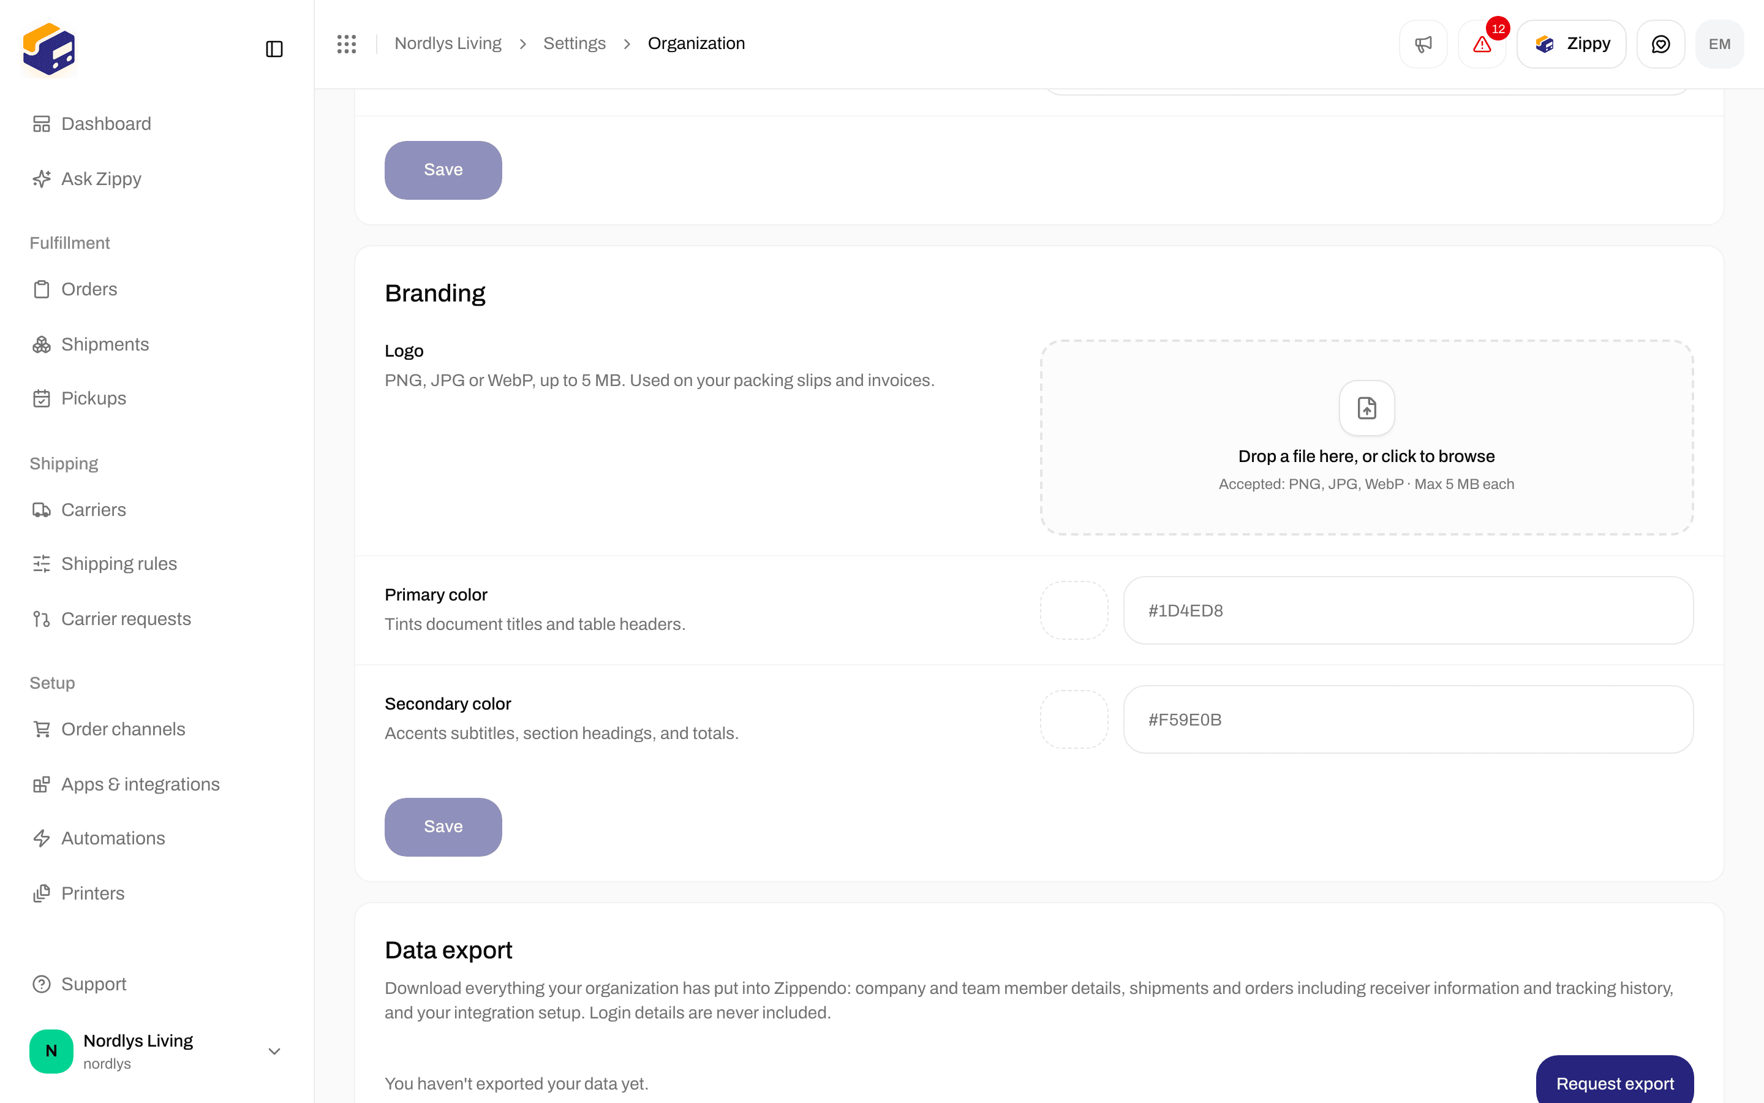Click the Nordlys Living N avatar
1764x1103 pixels.
51,1051
